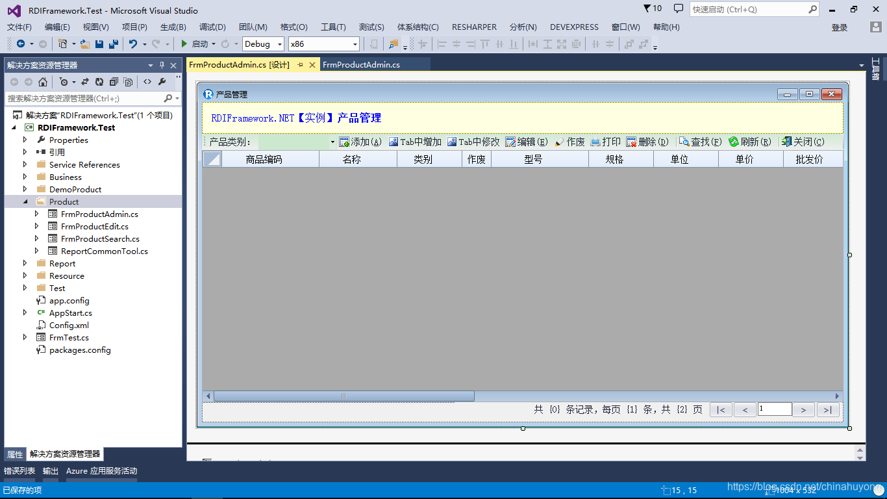The height and width of the screenshot is (499, 887).
Task: Click the 删除(D) delete button
Action: pyautogui.click(x=647, y=142)
